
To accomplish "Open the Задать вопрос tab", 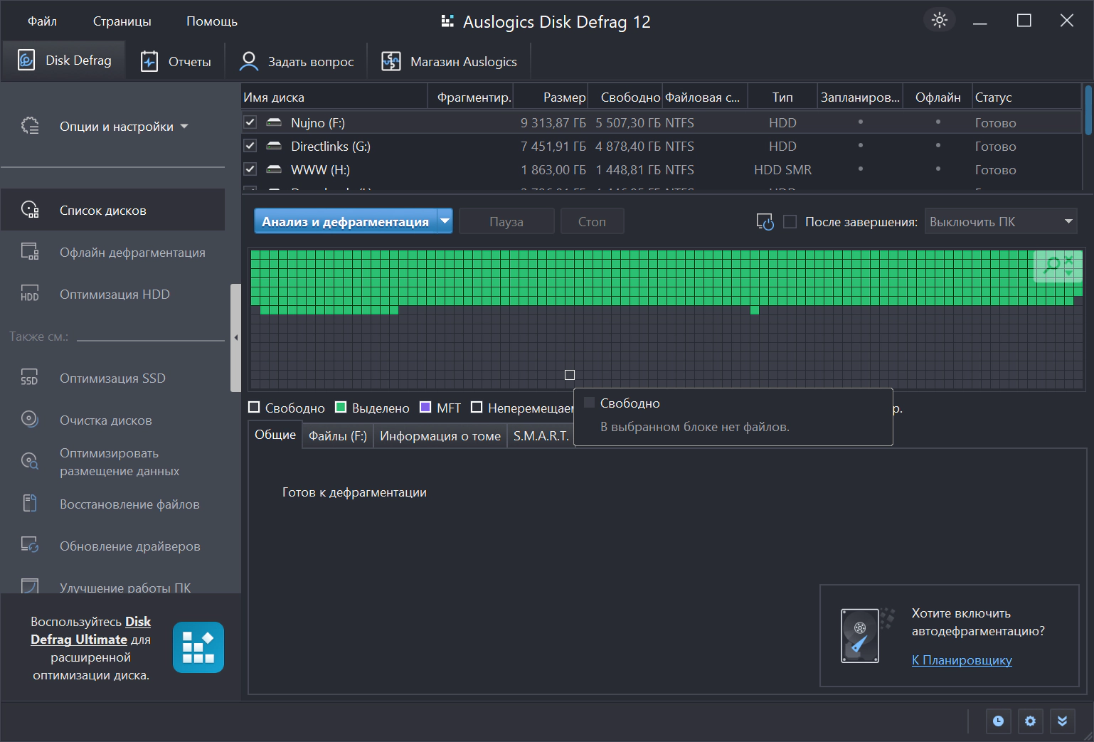I will pos(297,62).
